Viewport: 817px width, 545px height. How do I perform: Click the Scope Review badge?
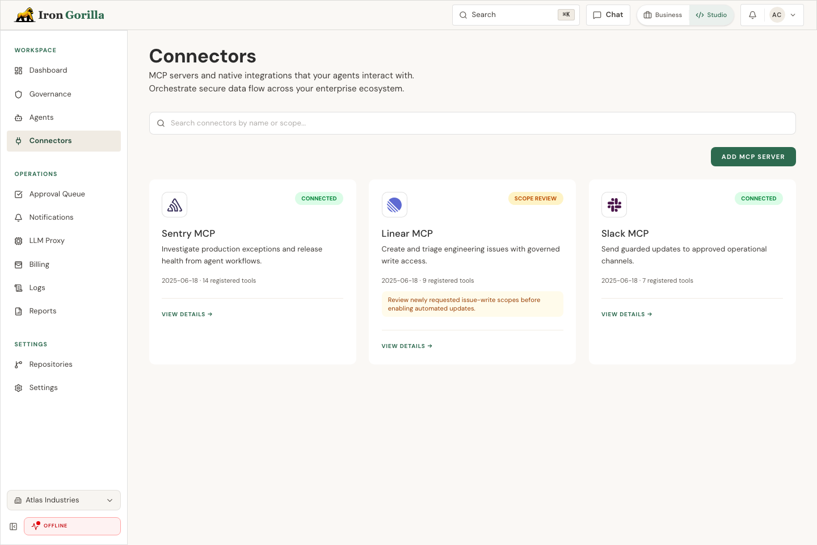click(536, 199)
